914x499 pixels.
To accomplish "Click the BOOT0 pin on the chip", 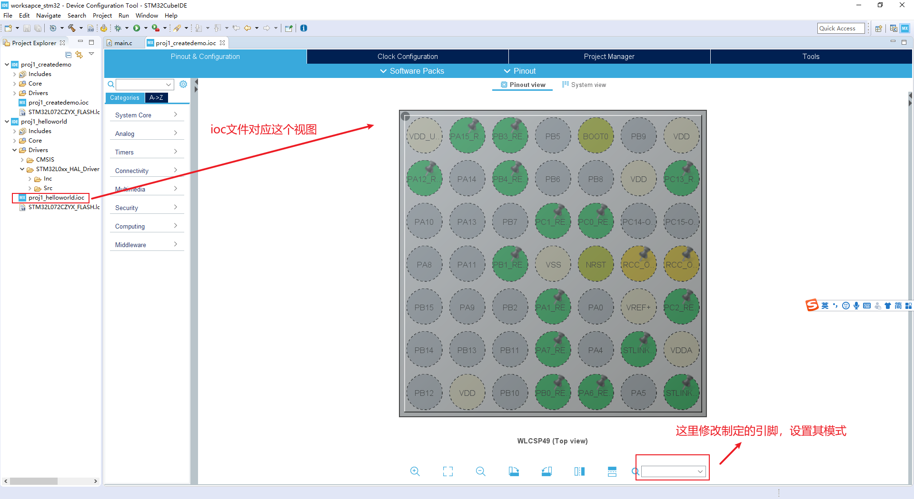I will [596, 136].
